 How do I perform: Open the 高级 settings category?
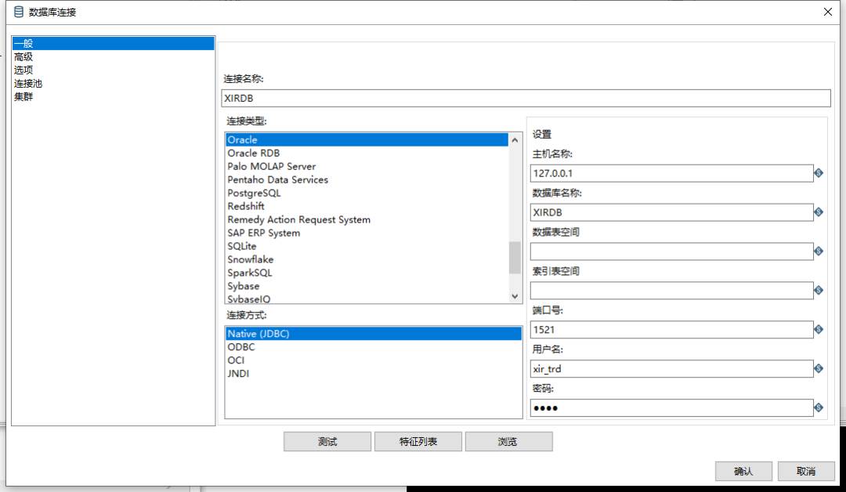coord(23,56)
